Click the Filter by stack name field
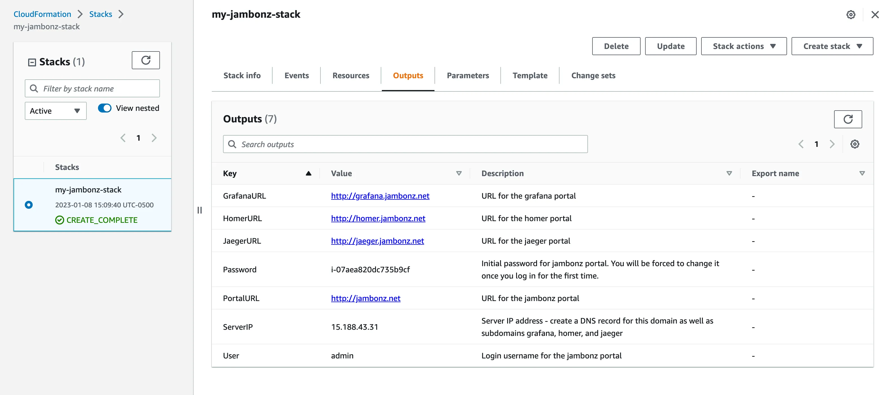The height and width of the screenshot is (395, 887). pyautogui.click(x=92, y=88)
